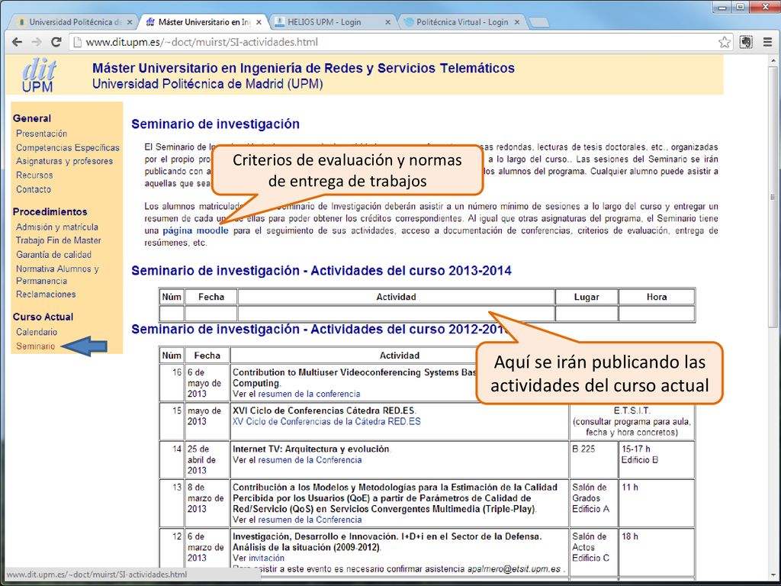Image resolution: width=781 pixels, height=586 pixels.
Task: Click the '25 de abril de 2013' date cell
Action: pos(207,459)
